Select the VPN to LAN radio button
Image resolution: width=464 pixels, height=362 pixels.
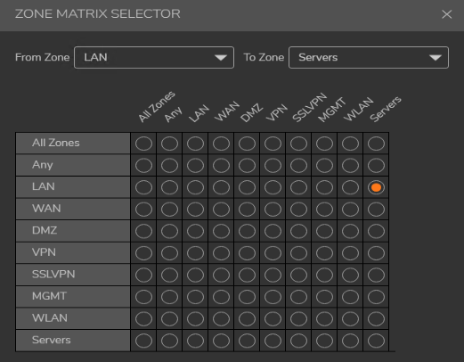coord(195,253)
